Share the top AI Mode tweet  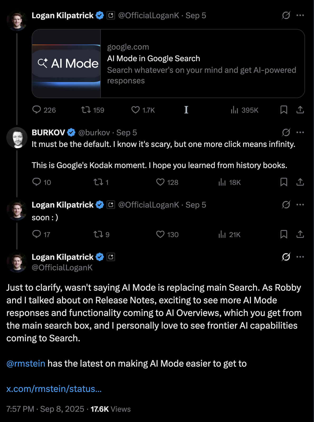coord(300,110)
